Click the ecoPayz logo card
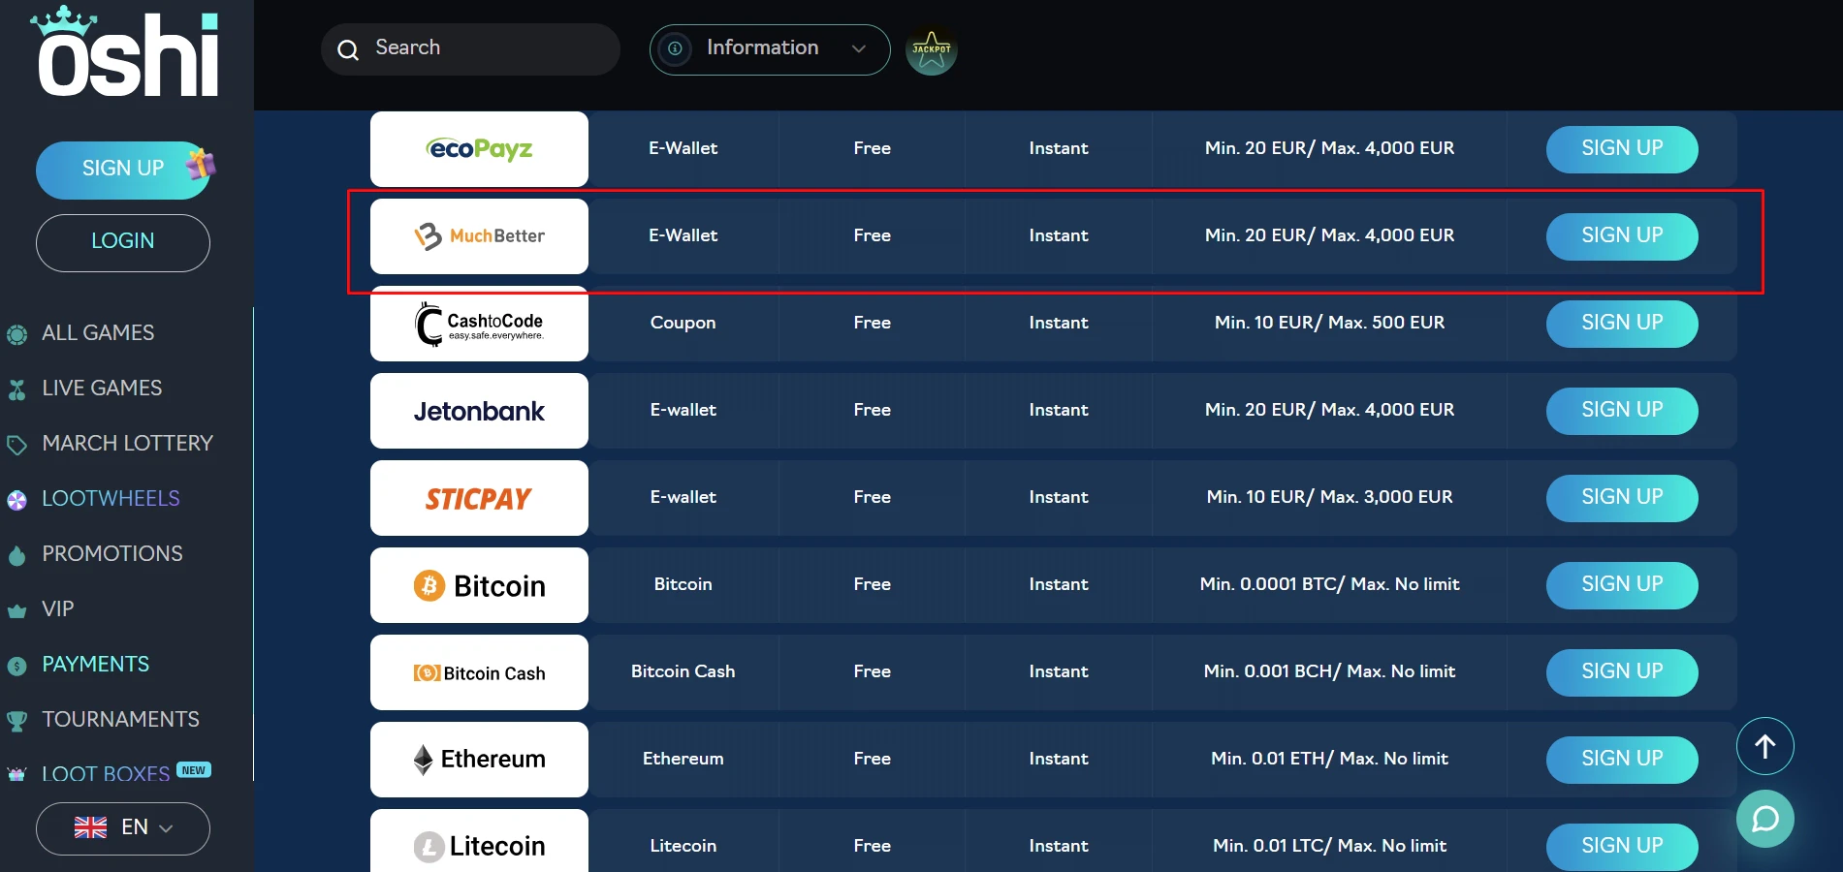 pyautogui.click(x=479, y=148)
